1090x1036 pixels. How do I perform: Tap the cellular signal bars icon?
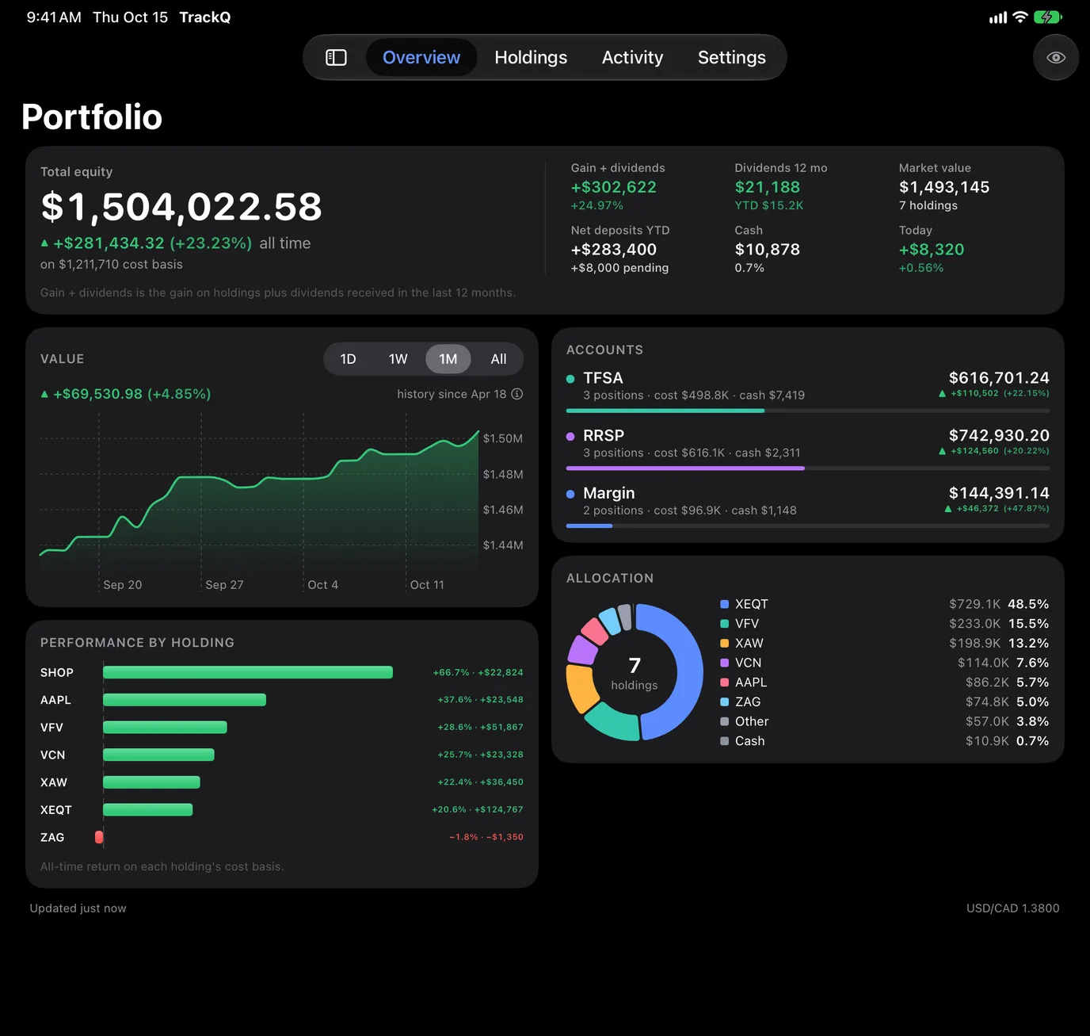(998, 17)
